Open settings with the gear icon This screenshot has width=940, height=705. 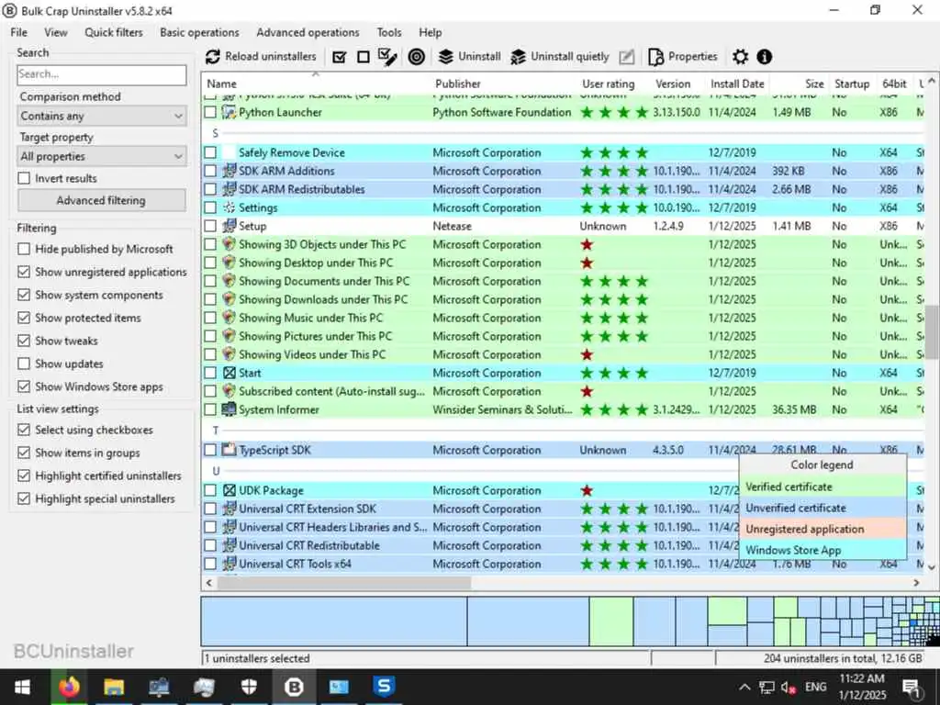[x=741, y=57]
